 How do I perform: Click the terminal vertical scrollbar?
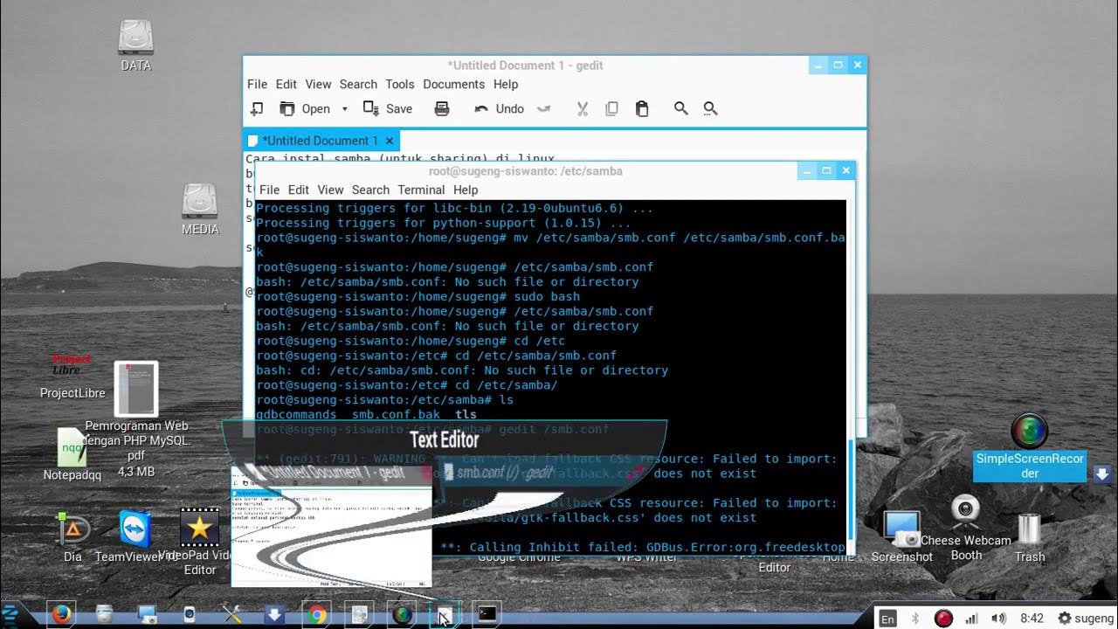click(x=851, y=491)
